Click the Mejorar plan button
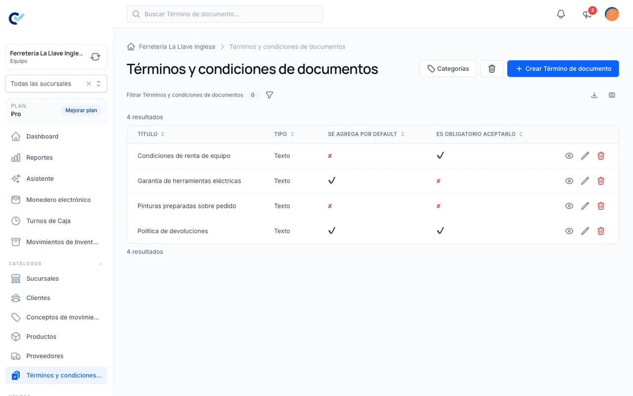Image resolution: width=633 pixels, height=396 pixels. click(81, 110)
